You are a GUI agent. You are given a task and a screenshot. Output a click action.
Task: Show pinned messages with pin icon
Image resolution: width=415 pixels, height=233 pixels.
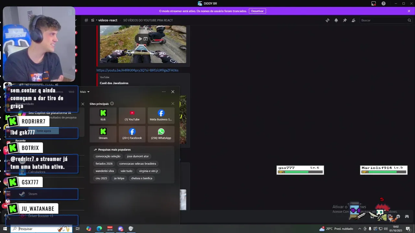(x=345, y=20)
